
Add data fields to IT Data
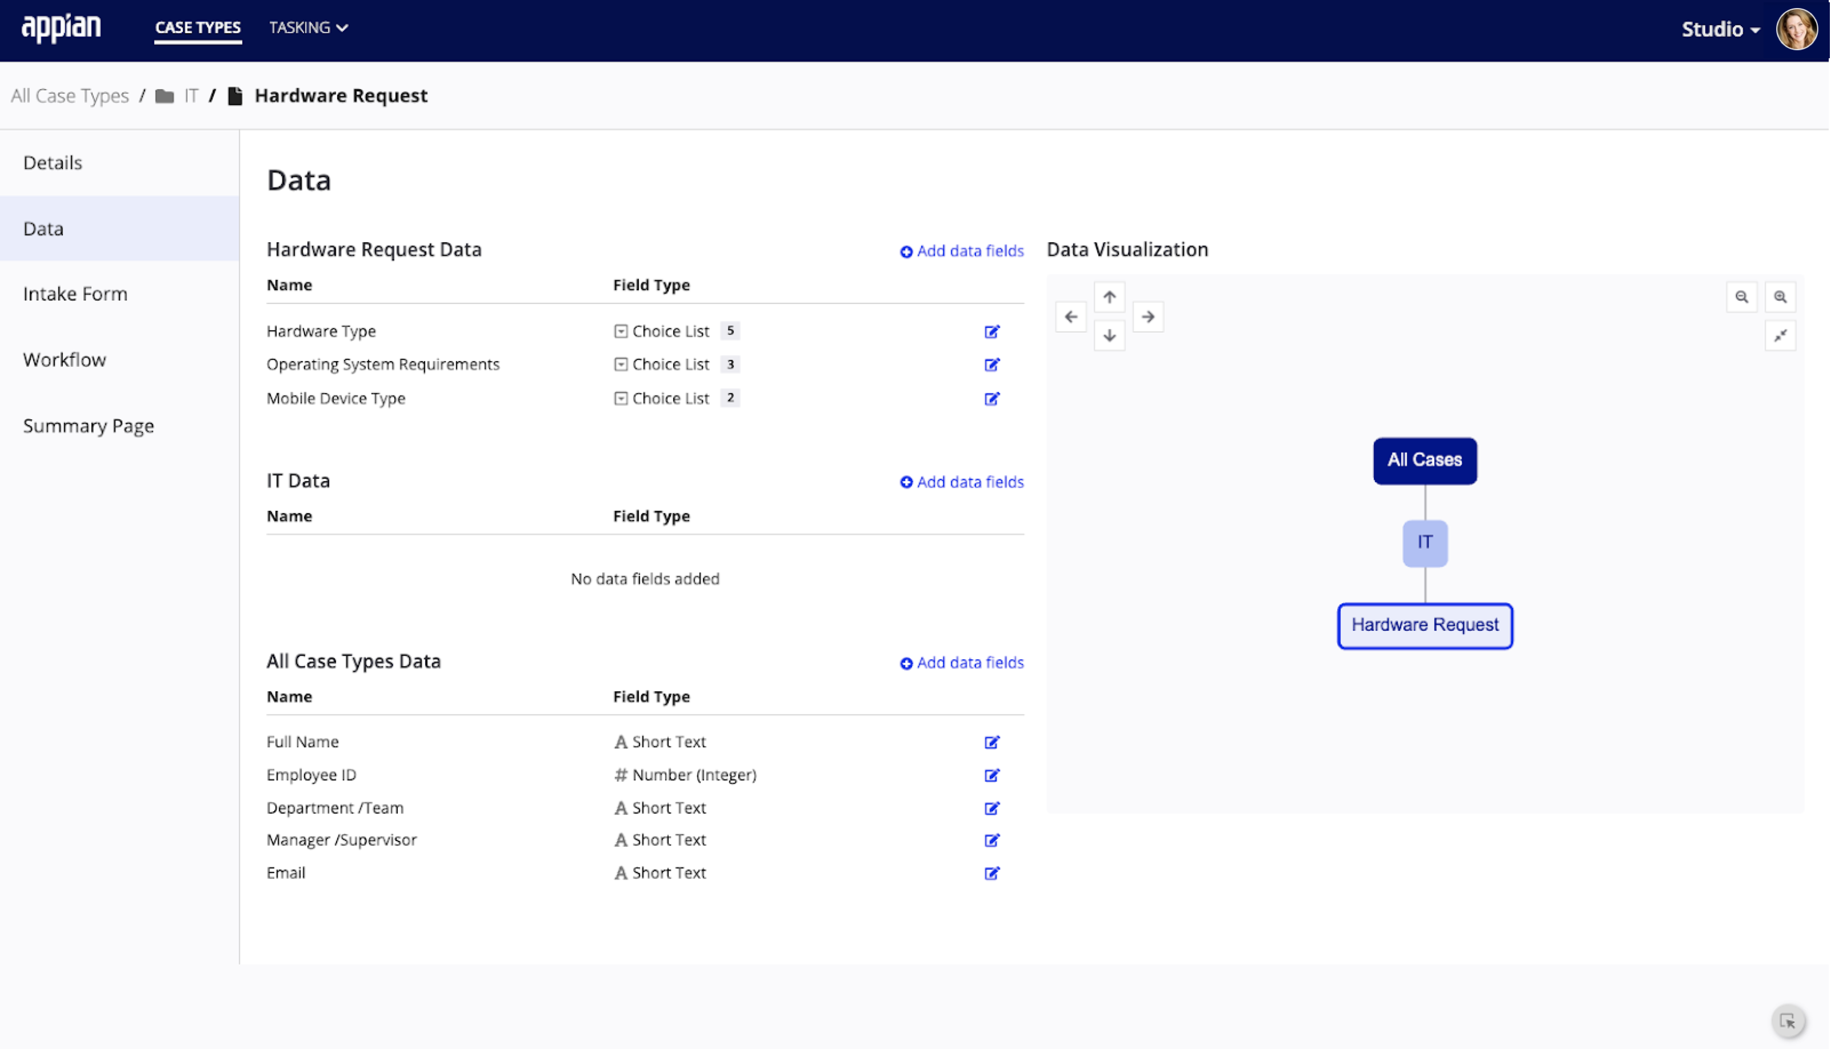(x=962, y=482)
